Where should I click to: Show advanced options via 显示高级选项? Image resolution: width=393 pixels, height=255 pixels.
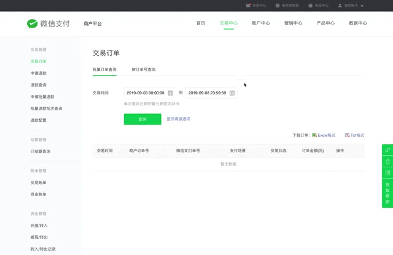click(x=179, y=119)
